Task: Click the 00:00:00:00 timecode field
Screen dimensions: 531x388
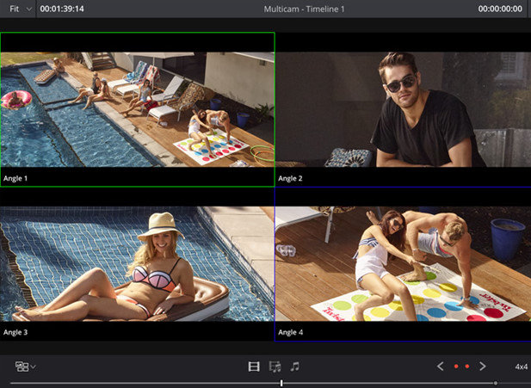Action: point(500,9)
